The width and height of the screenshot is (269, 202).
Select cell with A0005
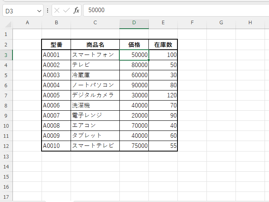click(56, 95)
